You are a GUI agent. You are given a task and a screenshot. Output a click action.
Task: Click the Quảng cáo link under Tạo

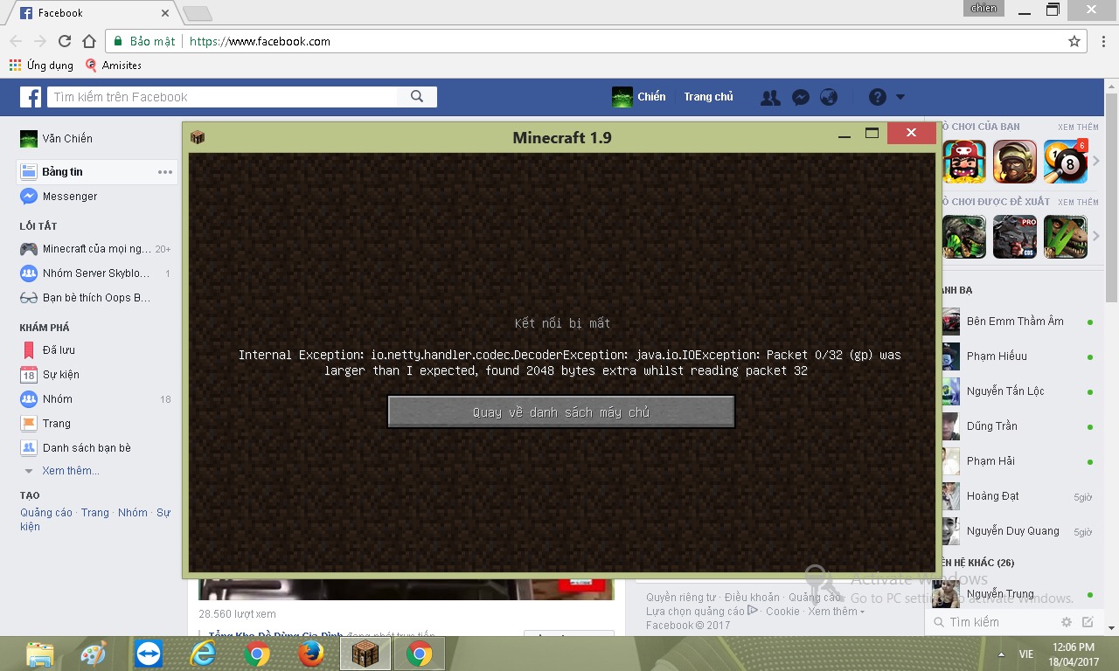46,513
